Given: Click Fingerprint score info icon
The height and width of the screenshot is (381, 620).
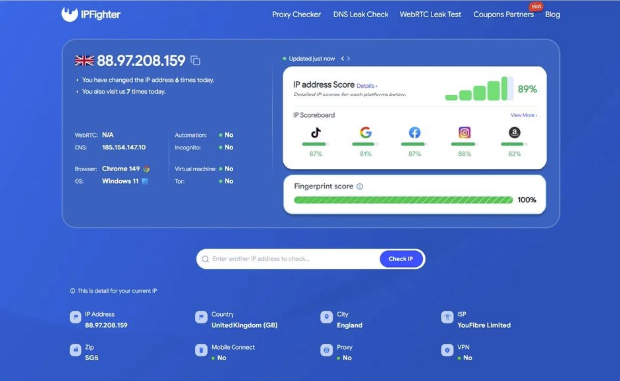Looking at the screenshot, I should tap(360, 187).
